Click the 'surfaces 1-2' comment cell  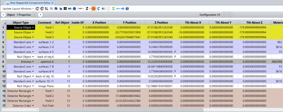pos(45,42)
